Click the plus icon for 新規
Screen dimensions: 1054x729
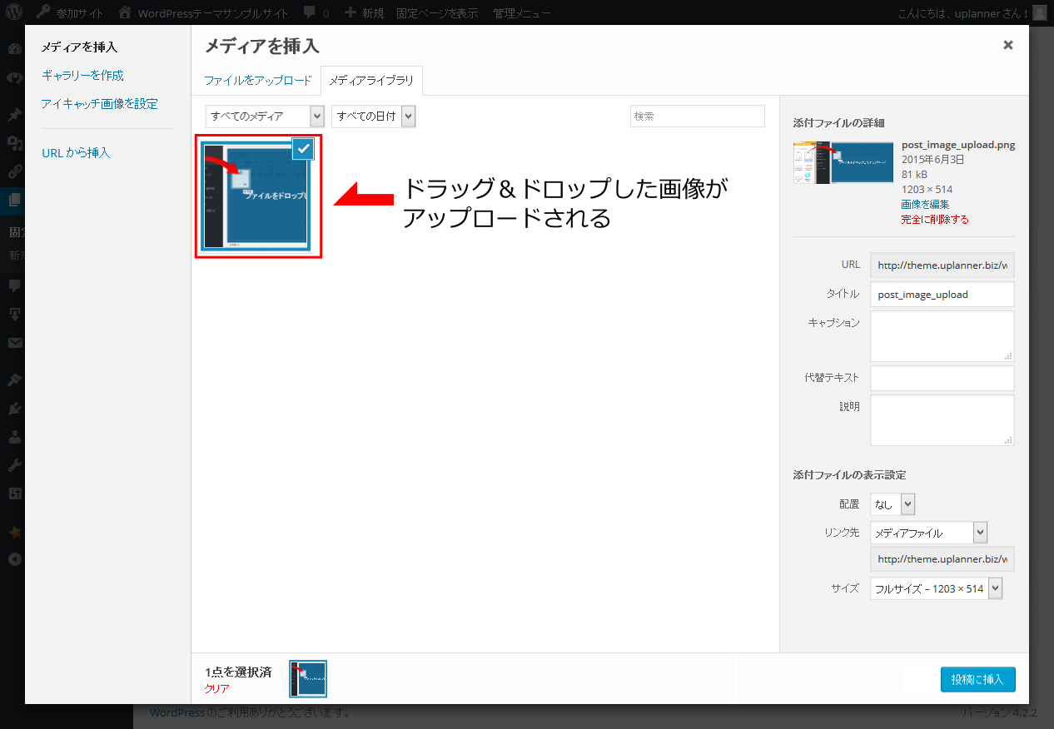351,13
